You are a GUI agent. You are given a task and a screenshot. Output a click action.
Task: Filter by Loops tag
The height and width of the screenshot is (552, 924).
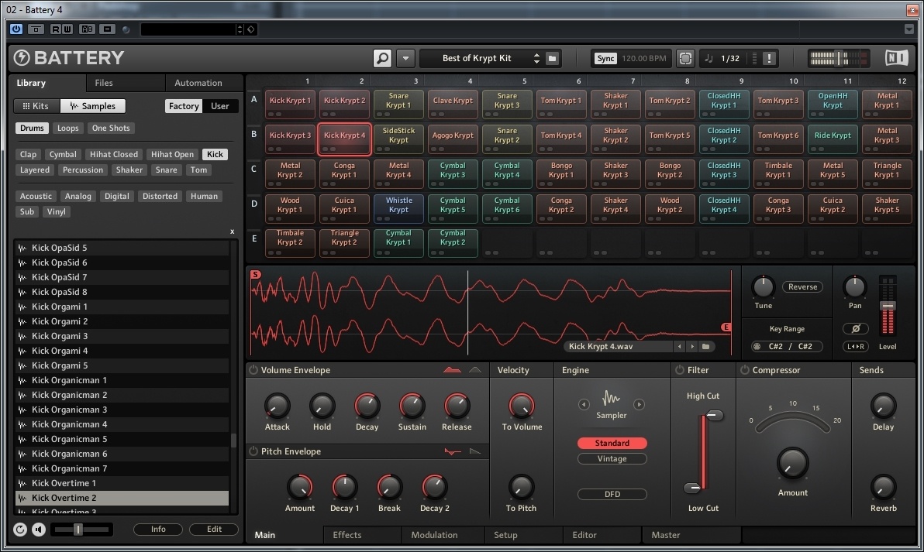point(67,128)
